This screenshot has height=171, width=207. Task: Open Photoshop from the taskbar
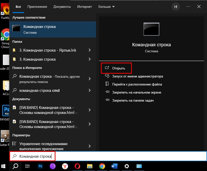[40, 166]
